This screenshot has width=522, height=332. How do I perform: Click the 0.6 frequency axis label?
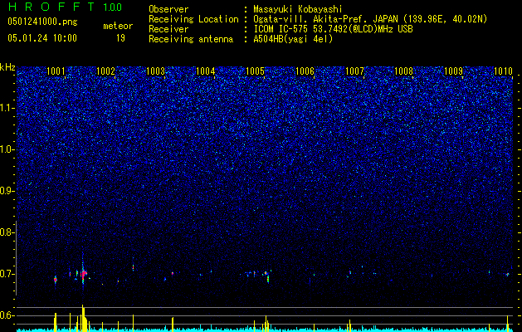[7, 315]
